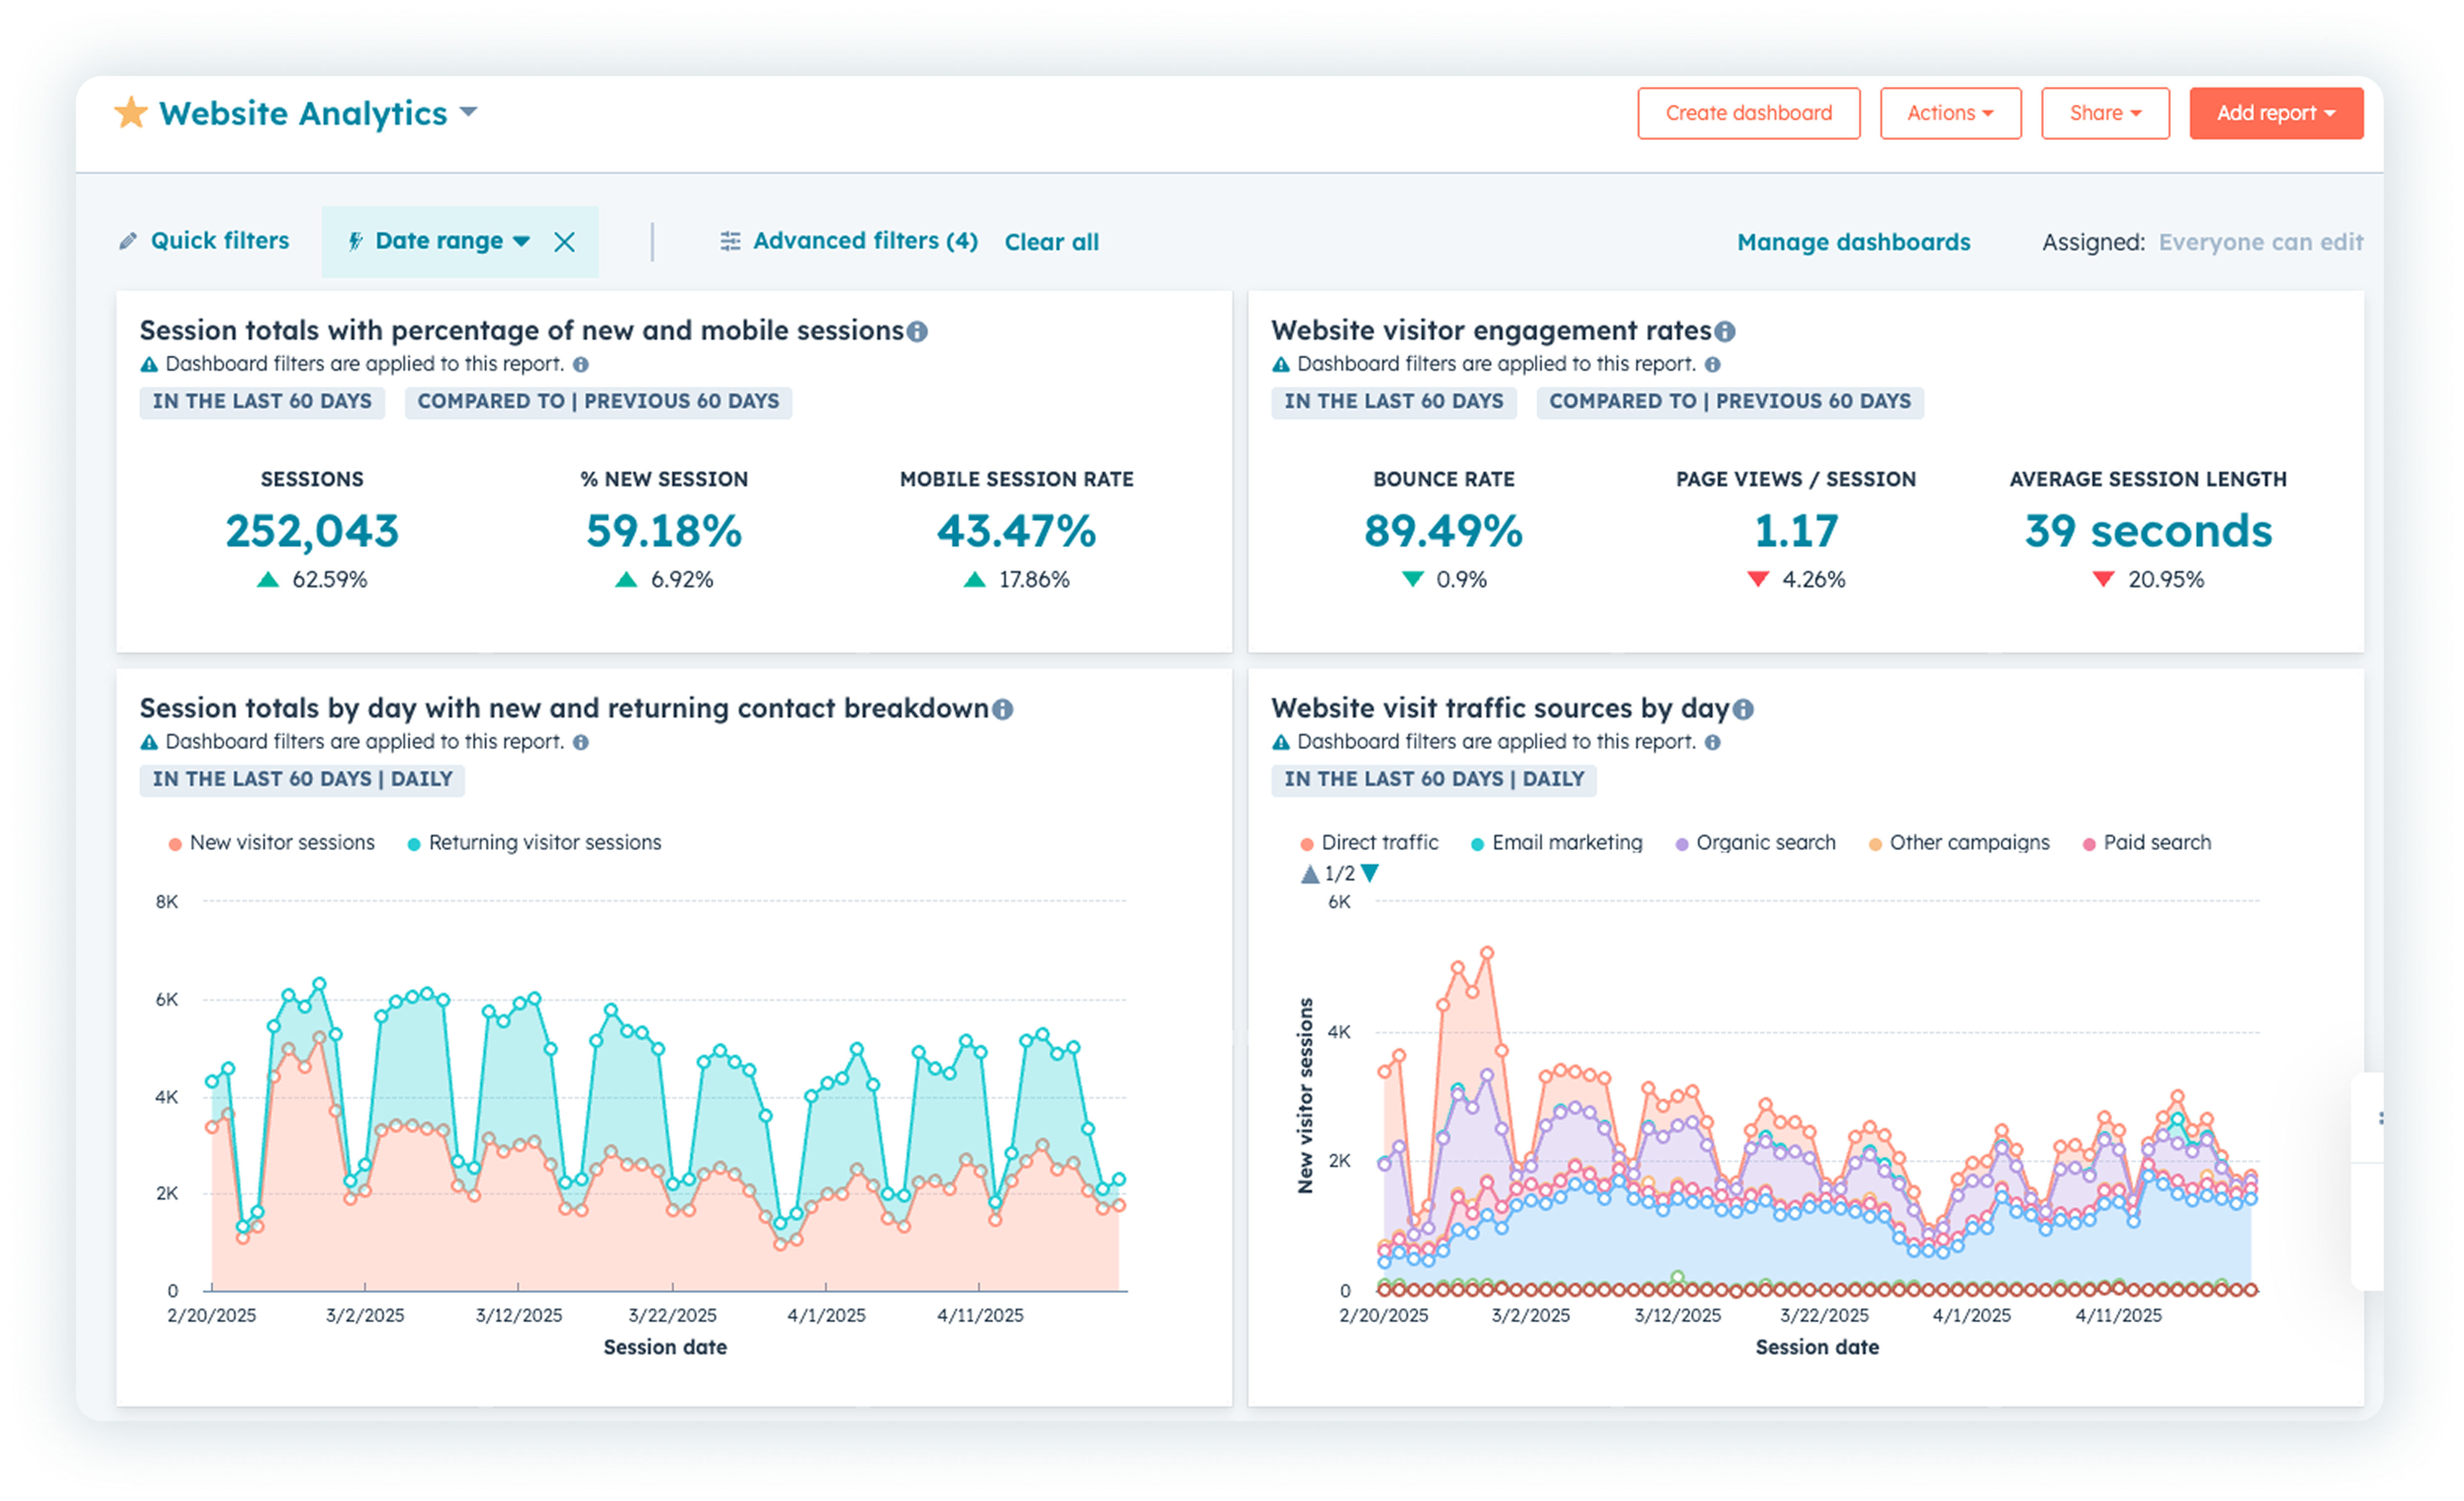Toggle Paid search legend series
Image resolution: width=2464 pixels, height=1501 pixels.
pyautogui.click(x=2147, y=843)
